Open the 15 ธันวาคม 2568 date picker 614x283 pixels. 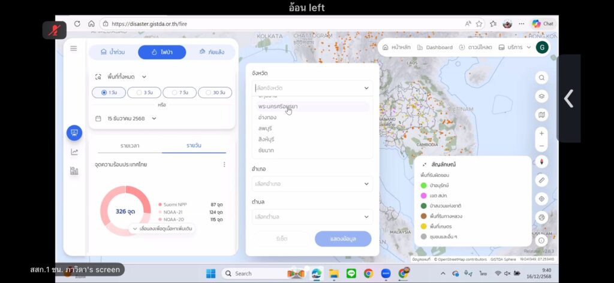(126, 118)
